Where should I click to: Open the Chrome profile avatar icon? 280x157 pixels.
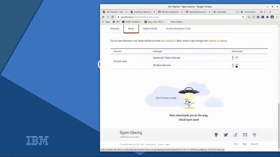pyautogui.click(x=272, y=17)
